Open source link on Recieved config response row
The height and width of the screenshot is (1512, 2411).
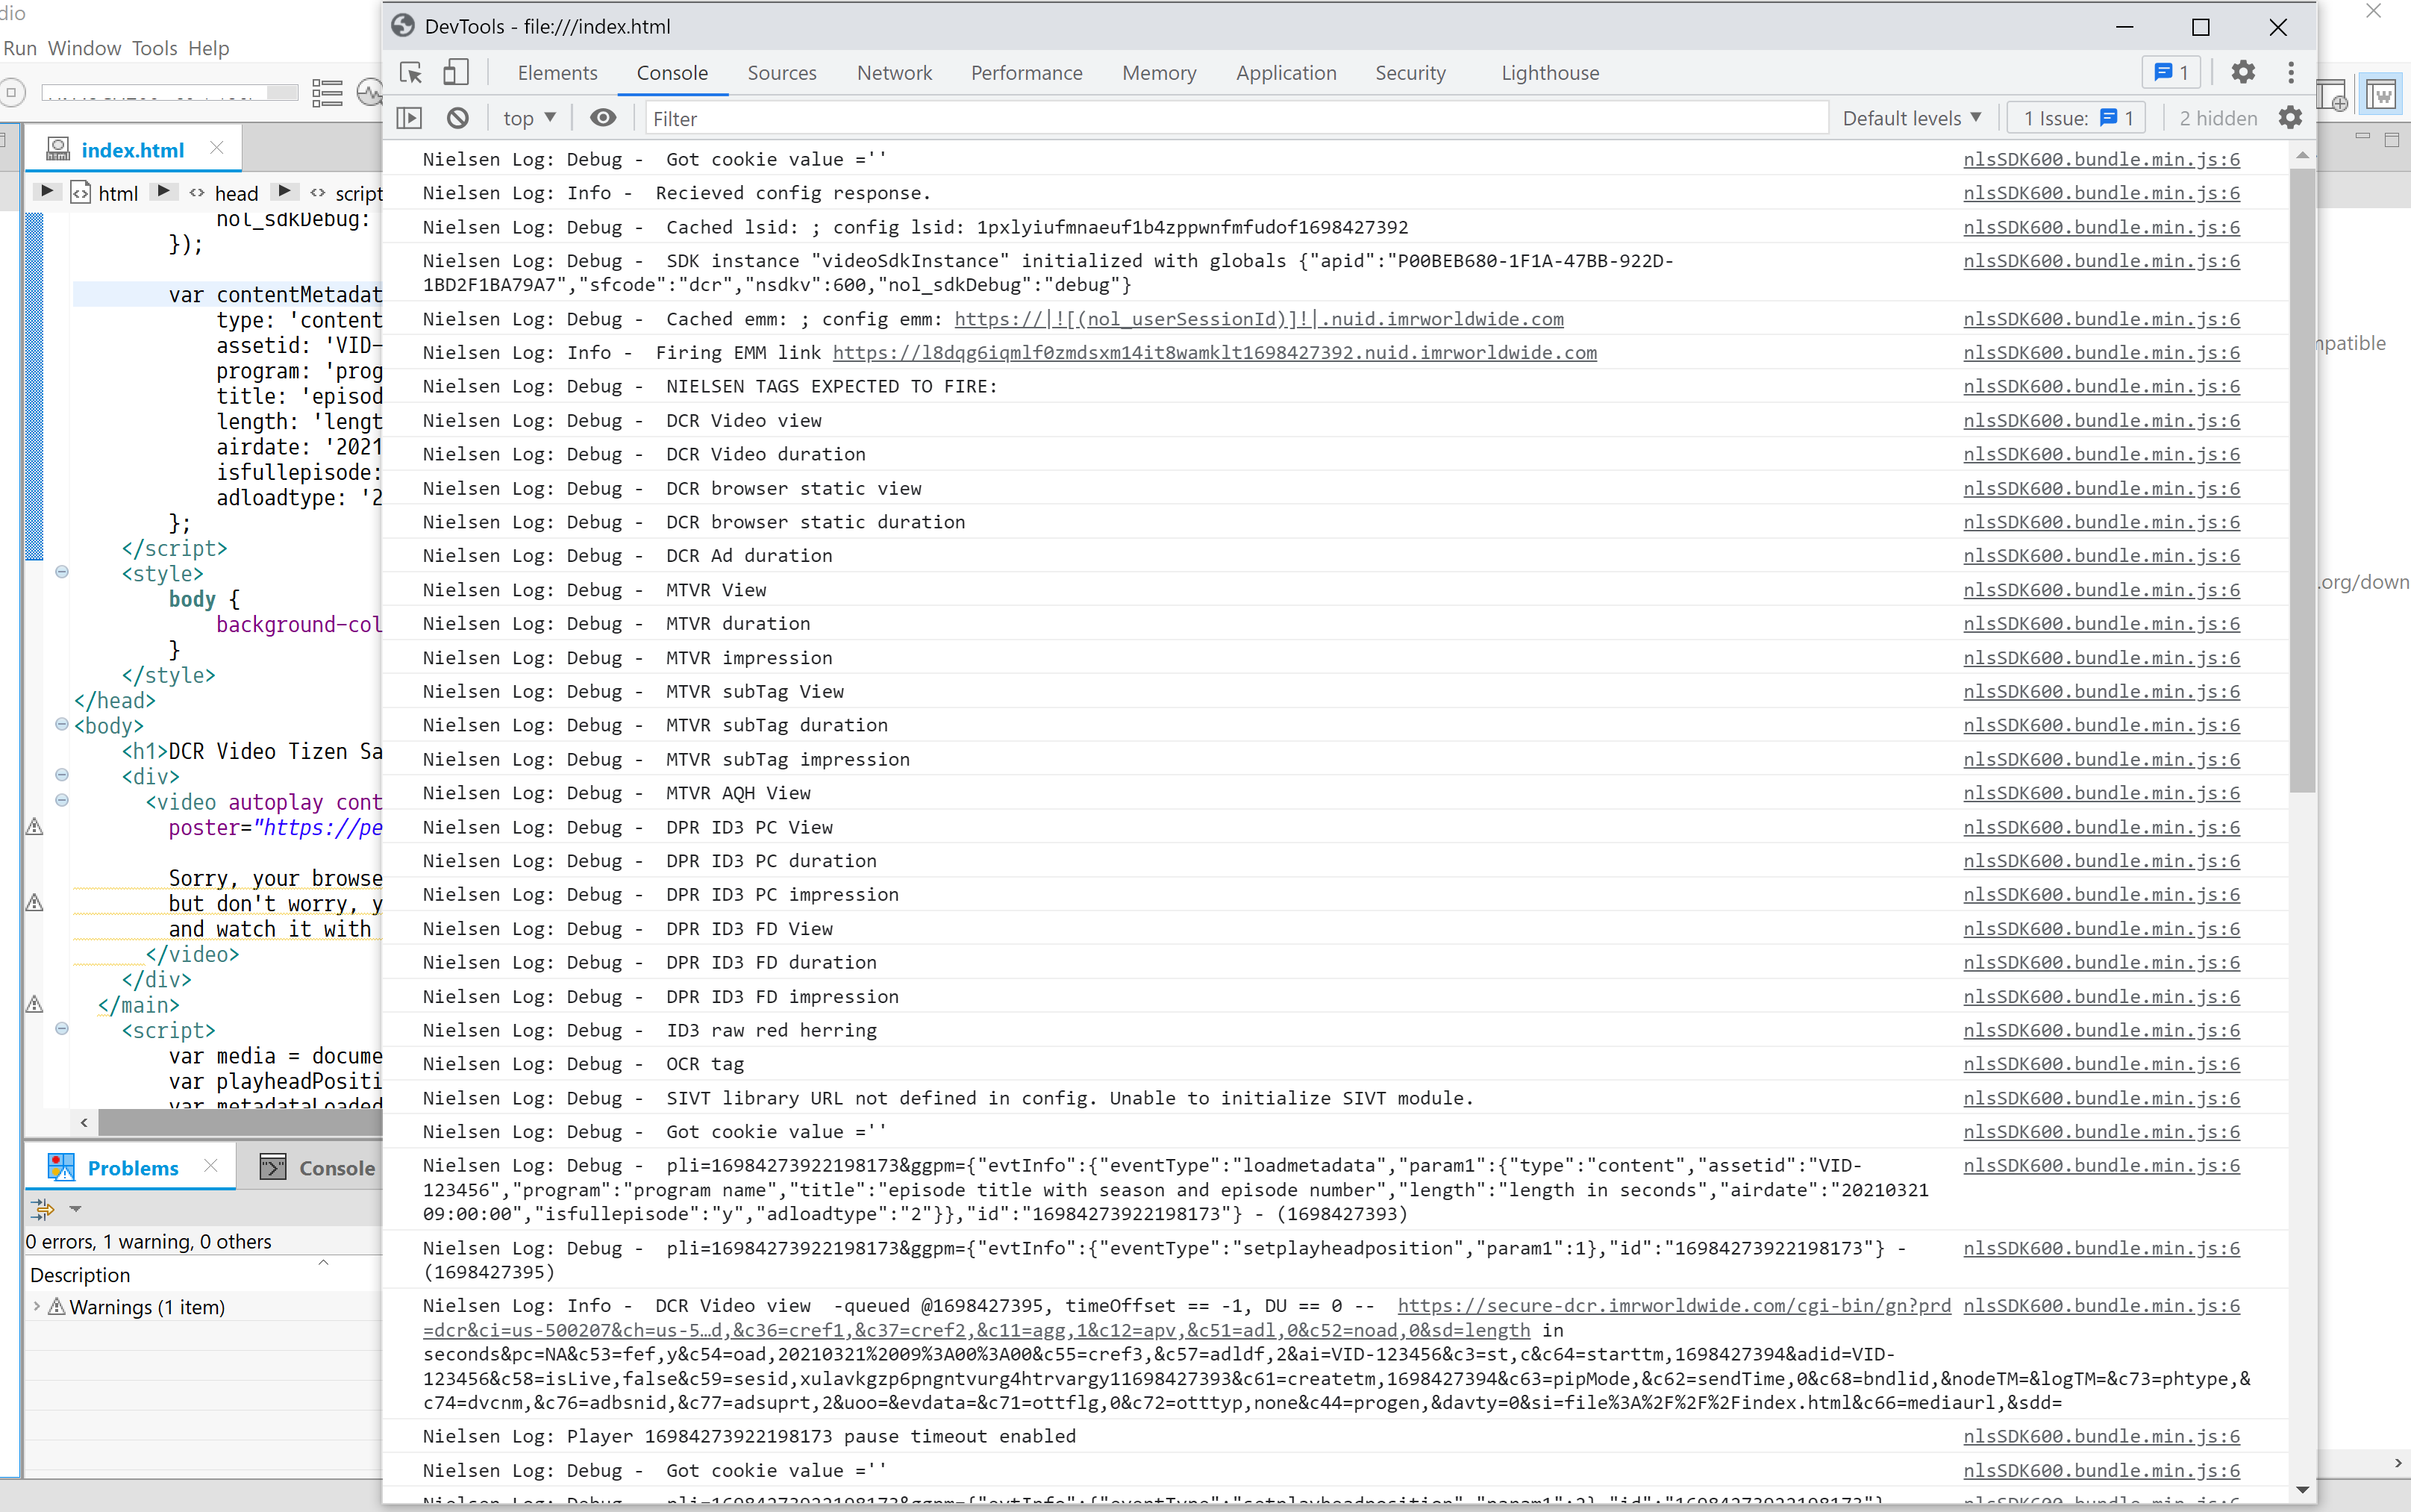(x=2101, y=193)
